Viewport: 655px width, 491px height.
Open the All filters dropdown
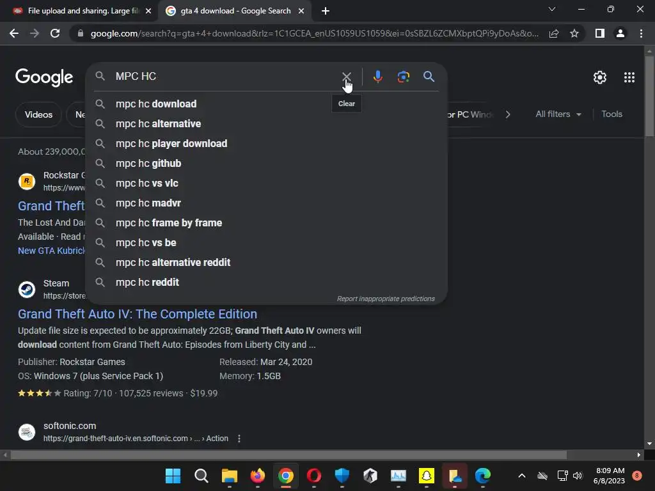coord(558,114)
